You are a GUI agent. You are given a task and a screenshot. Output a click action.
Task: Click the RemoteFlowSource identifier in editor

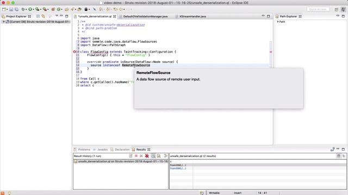pos(136,65)
